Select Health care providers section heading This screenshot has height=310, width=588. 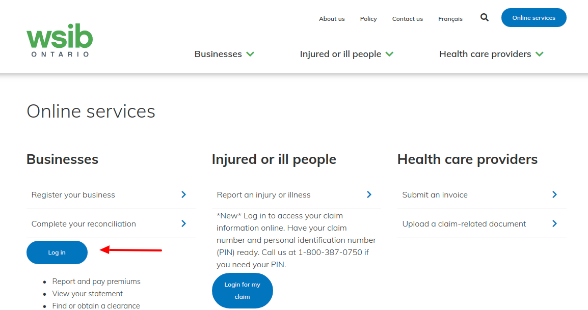click(467, 159)
